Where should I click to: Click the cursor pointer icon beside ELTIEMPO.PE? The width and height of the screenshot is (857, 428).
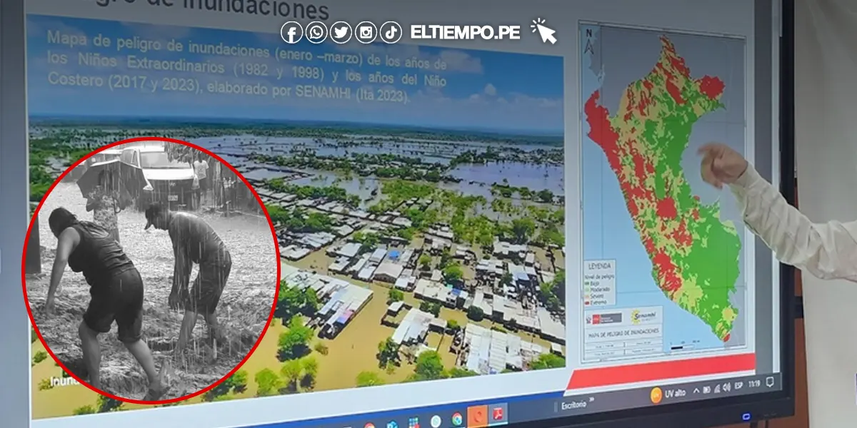[x=543, y=31]
